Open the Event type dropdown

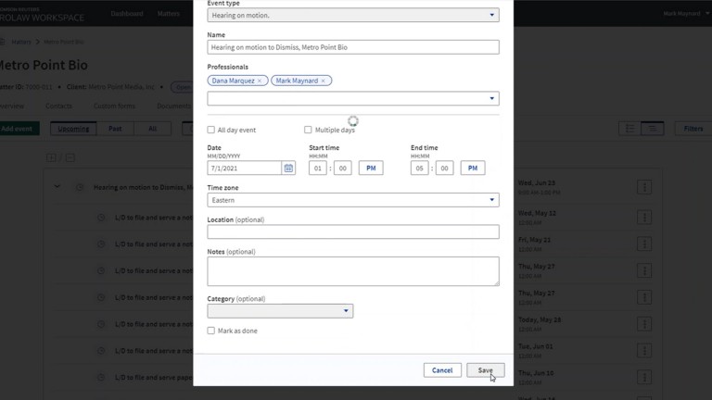tap(352, 15)
